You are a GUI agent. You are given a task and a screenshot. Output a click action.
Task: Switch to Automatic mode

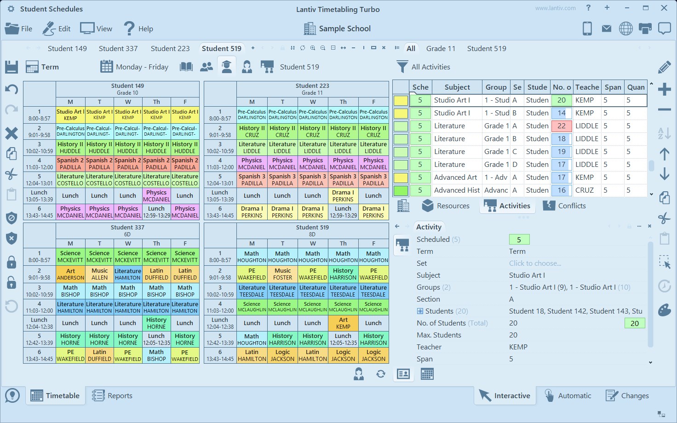[x=568, y=395]
